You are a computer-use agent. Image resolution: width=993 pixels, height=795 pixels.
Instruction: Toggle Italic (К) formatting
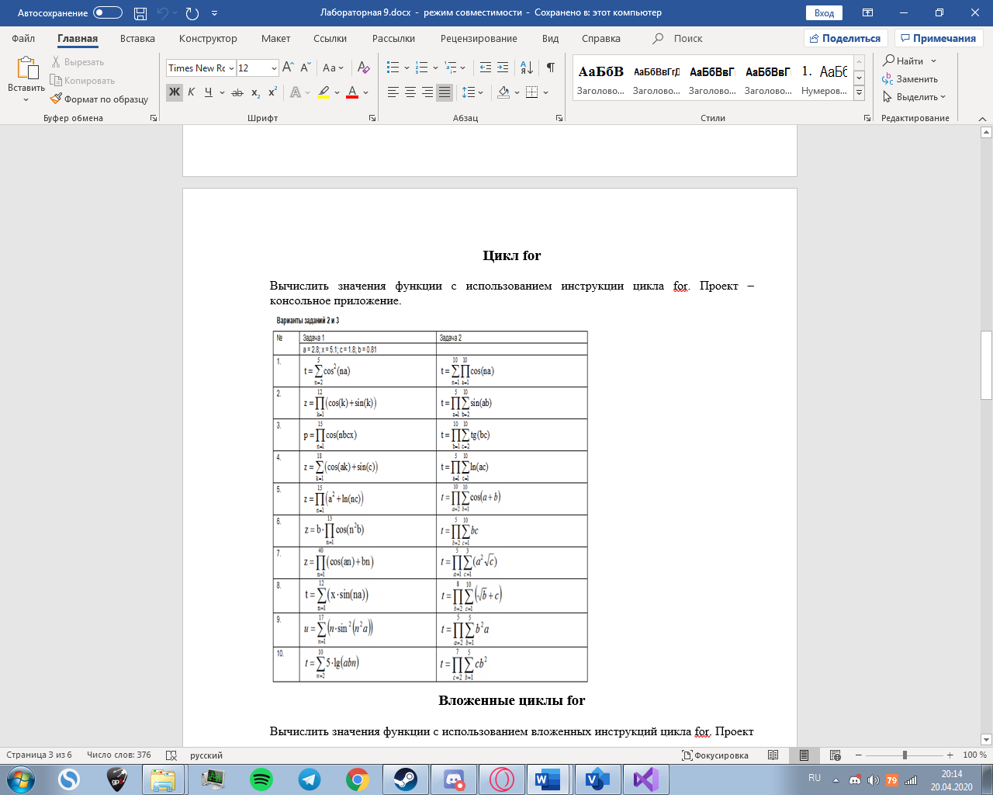(191, 92)
